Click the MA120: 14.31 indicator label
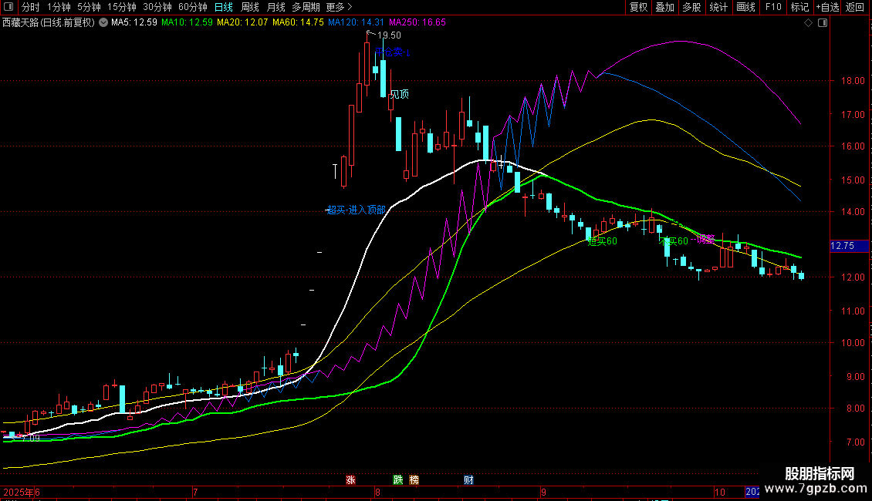872x501 pixels. point(356,23)
